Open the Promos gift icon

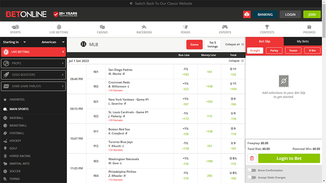tap(309, 27)
